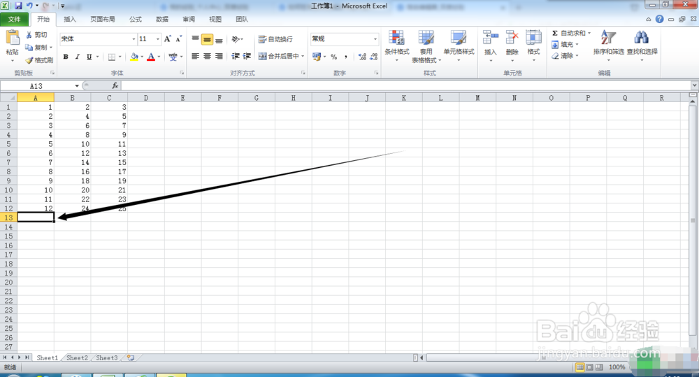699x377 pixels.
Task: Open the File (文件) tab
Action: pyautogui.click(x=14, y=19)
